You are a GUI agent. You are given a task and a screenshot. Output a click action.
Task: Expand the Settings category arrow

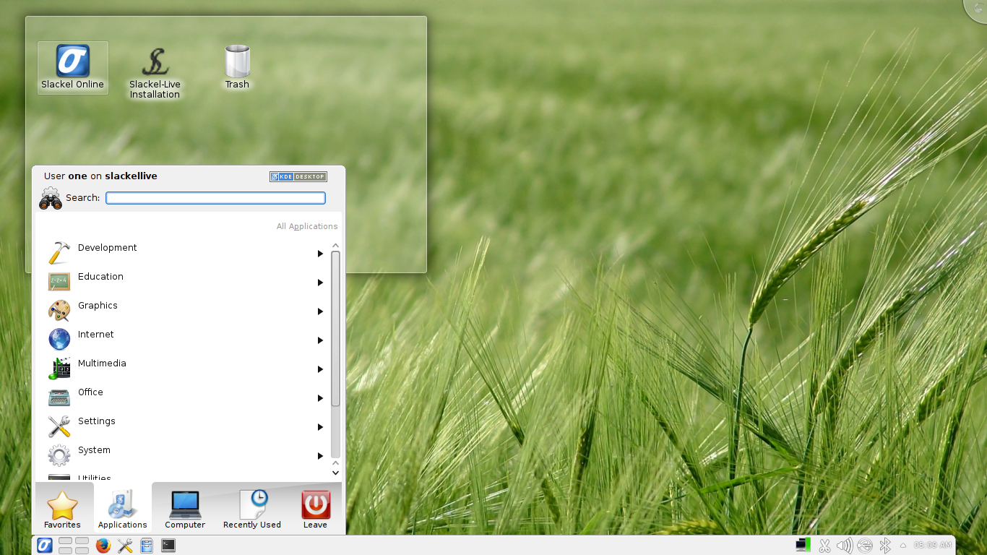point(320,427)
